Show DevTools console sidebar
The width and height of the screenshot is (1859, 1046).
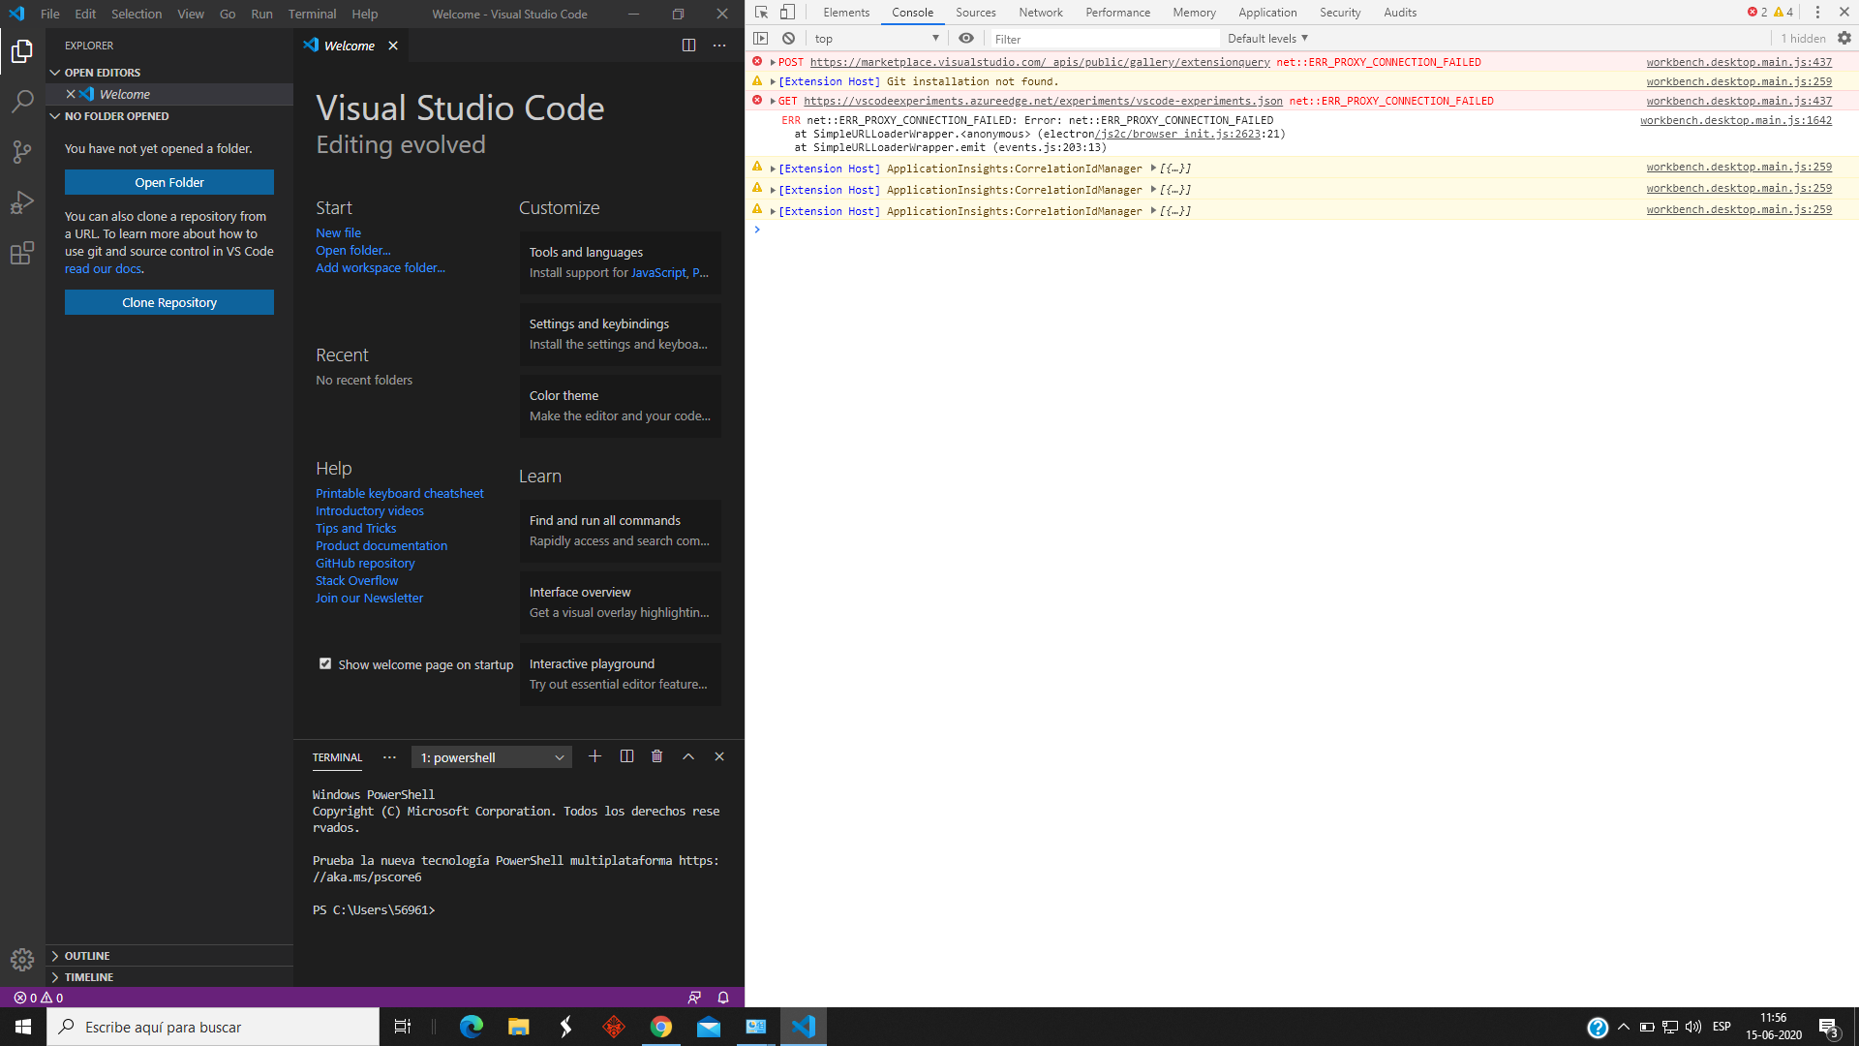coord(761,39)
